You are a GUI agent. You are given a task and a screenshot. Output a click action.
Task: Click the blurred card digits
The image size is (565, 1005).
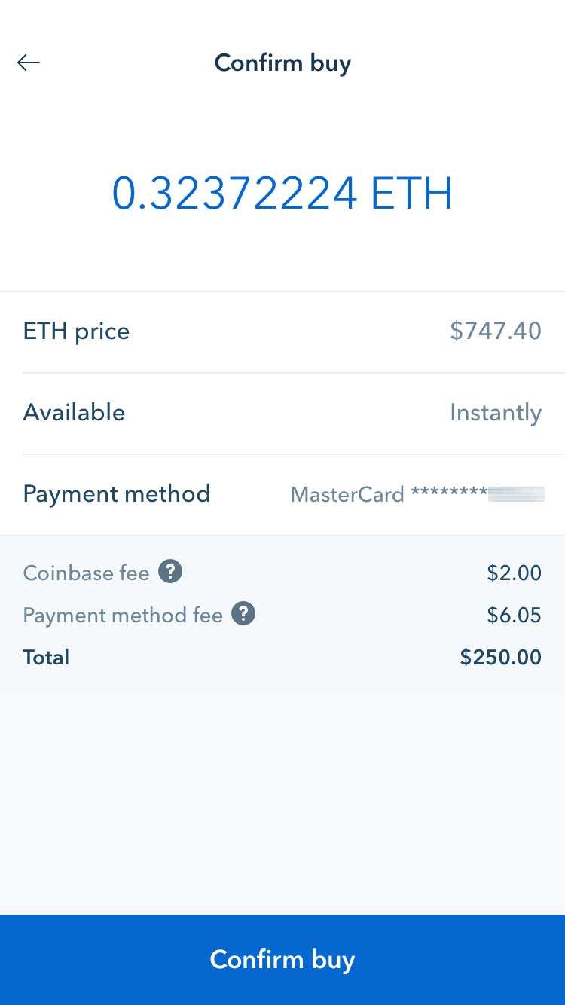[516, 495]
